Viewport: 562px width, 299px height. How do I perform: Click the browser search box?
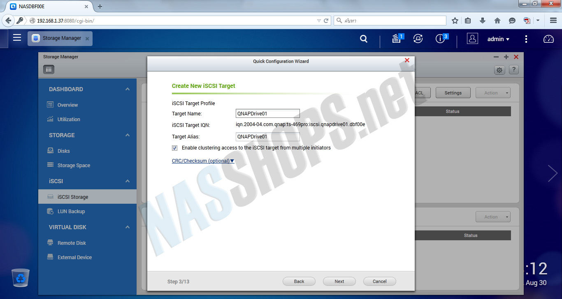click(390, 21)
